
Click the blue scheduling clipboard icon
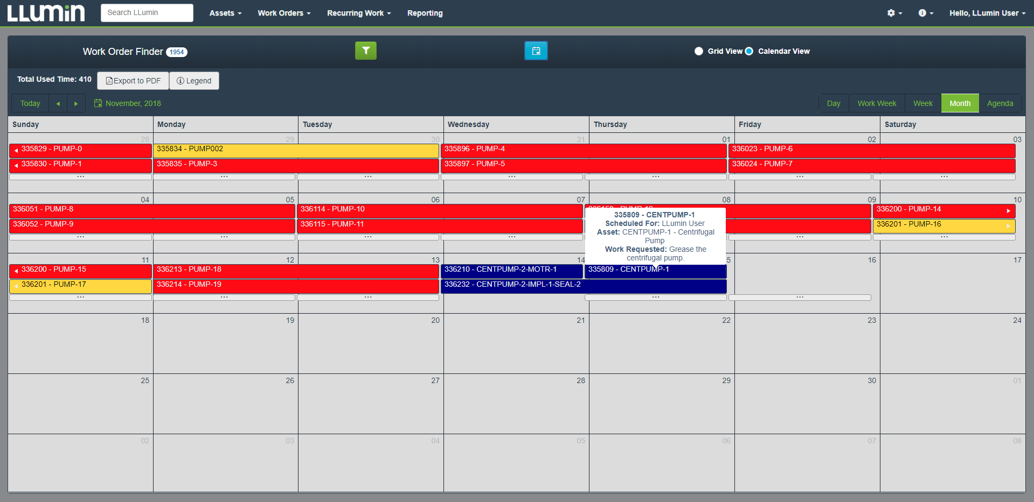(536, 51)
